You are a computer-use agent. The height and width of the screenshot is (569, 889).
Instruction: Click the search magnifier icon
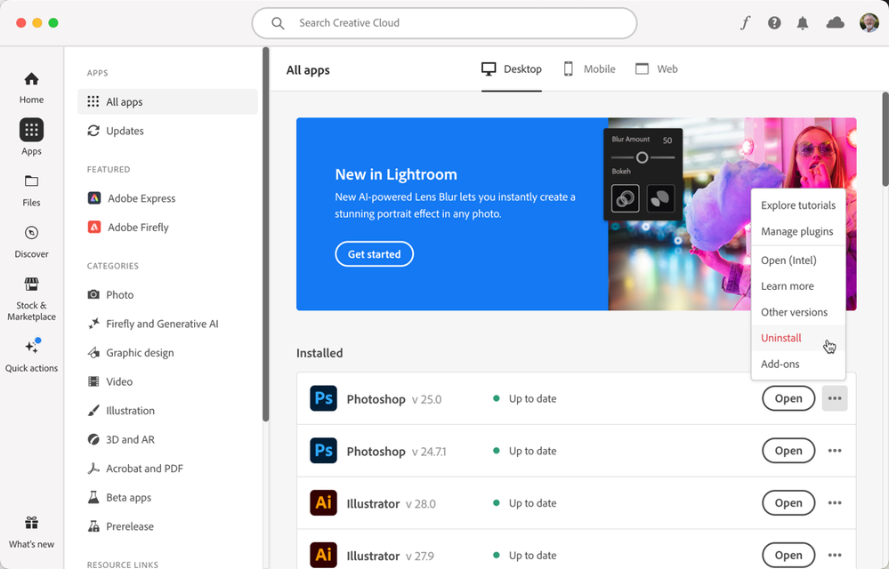pyautogui.click(x=278, y=23)
